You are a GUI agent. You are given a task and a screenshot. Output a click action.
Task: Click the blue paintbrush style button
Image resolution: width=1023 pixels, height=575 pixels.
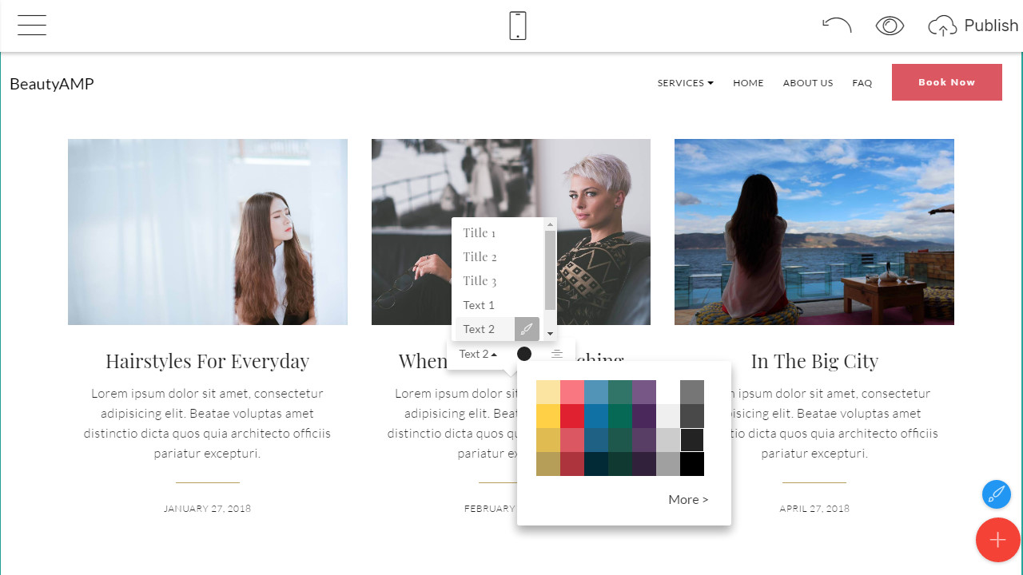coord(997,494)
